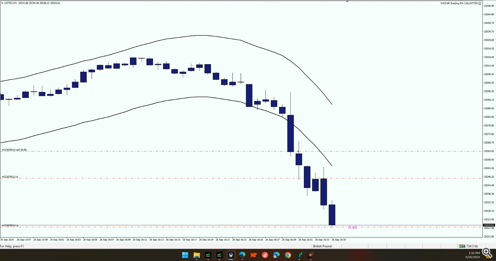This screenshot has height=261, width=496.
Task: Open the Microsoft Edge icon with profile badge
Action: 242,255
